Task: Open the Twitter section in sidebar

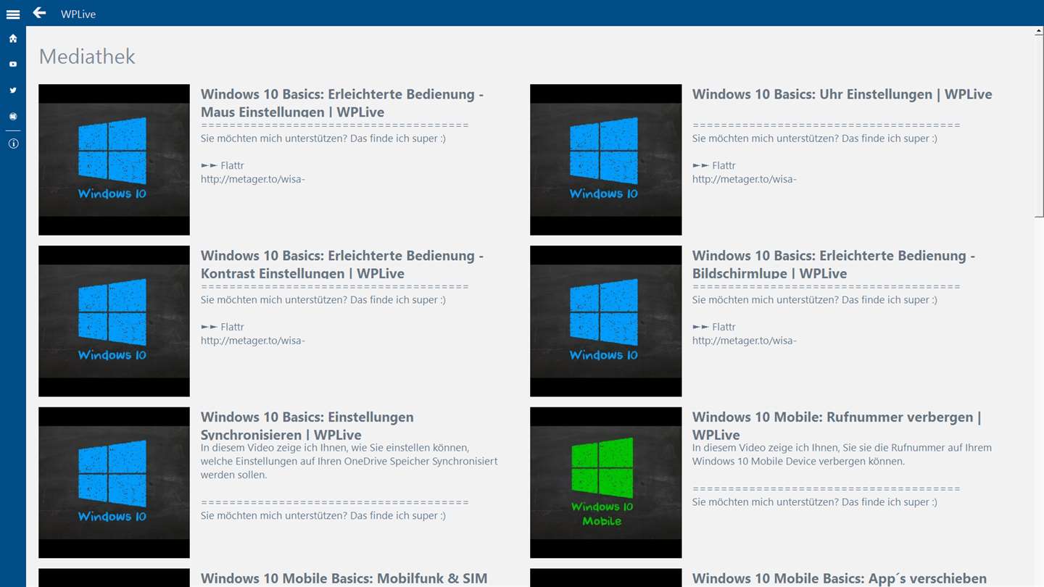Action: point(13,91)
